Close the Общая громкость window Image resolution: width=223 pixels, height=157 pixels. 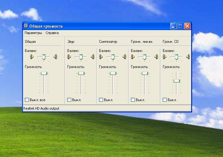[188, 26]
